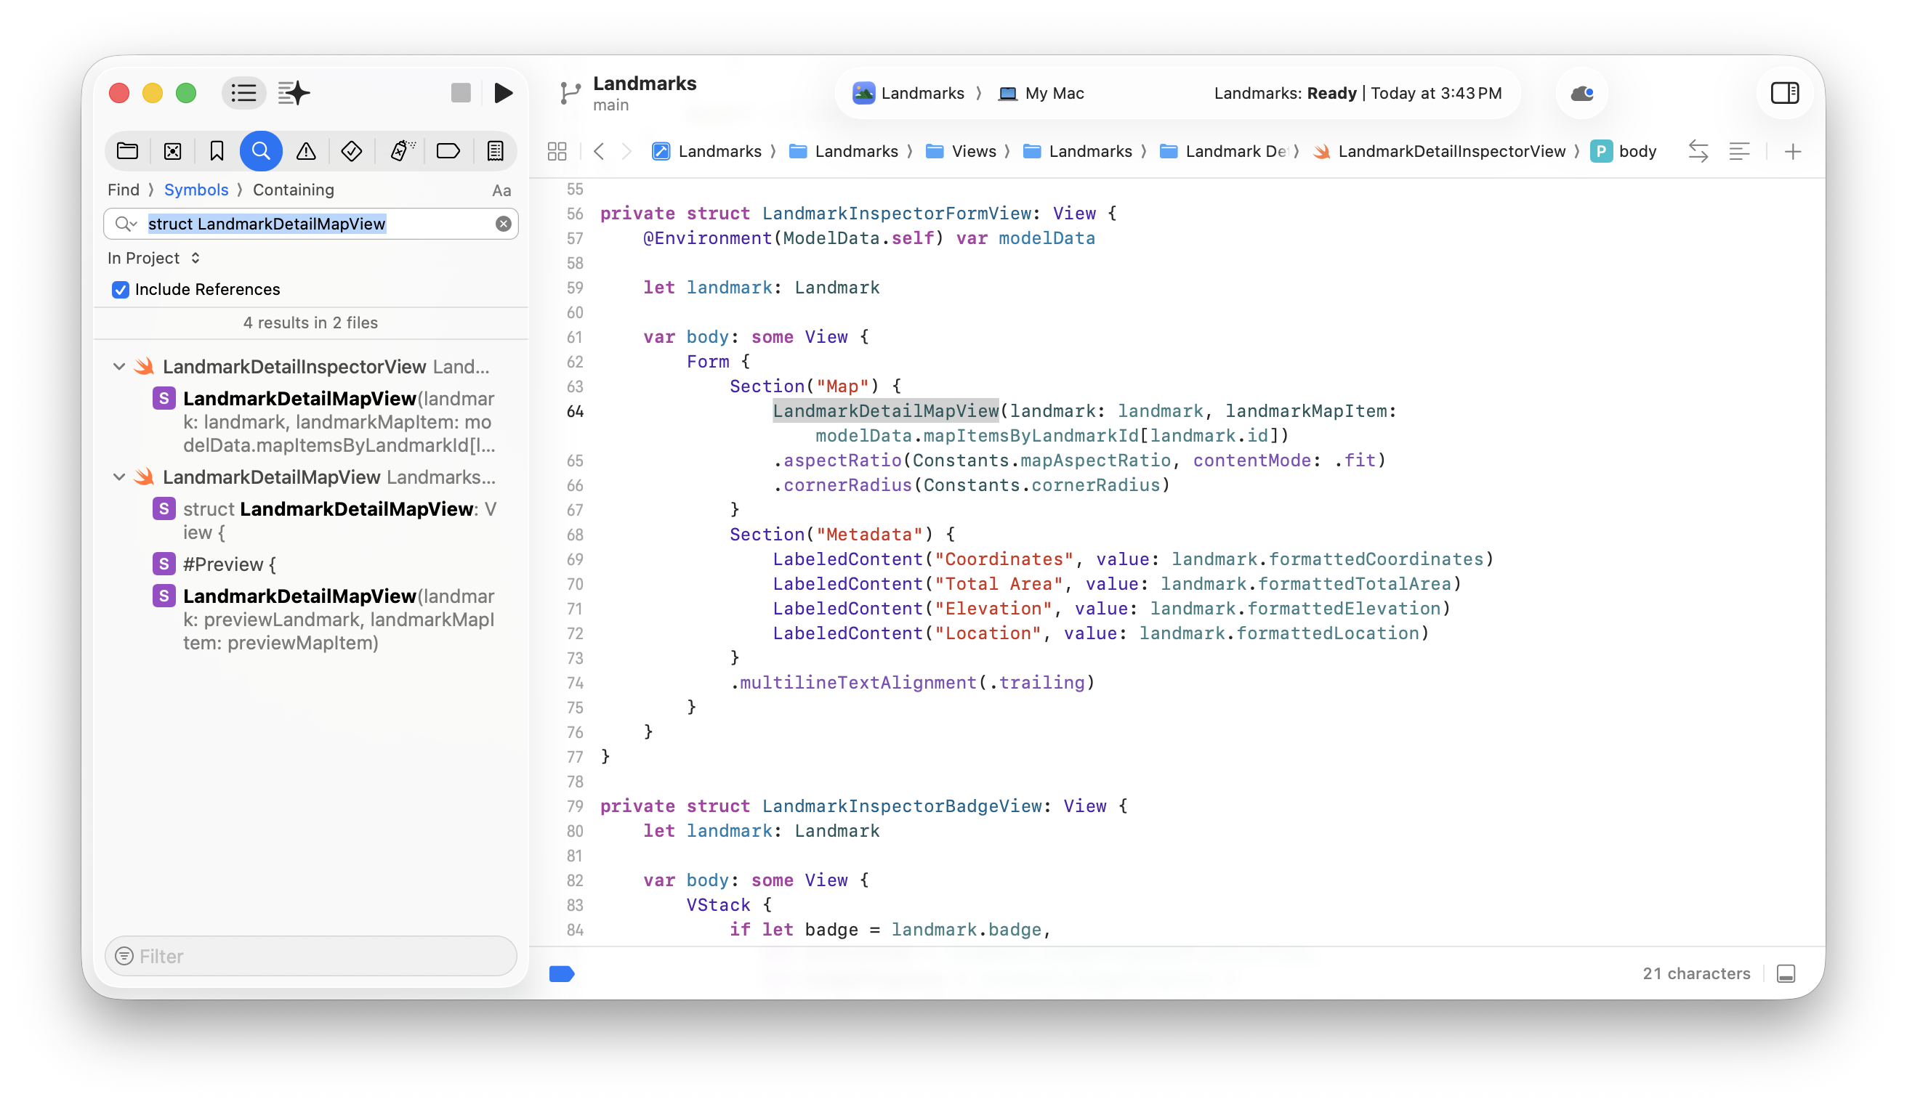Open the Test navigator diamond icon
The height and width of the screenshot is (1107, 1907).
[351, 151]
